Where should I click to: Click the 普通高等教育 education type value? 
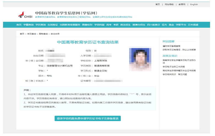(102, 66)
